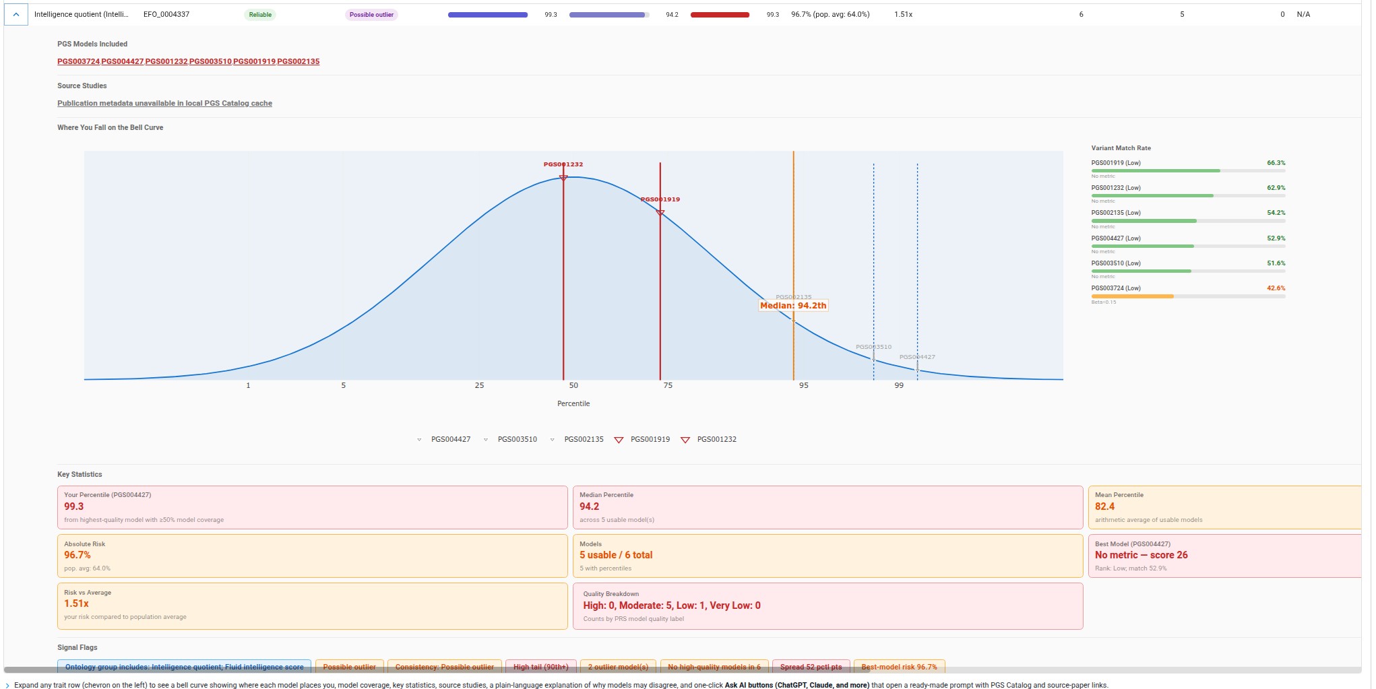Click the 2 outlier model(s) flag
Screen dimensions: 1376x689
pyautogui.click(x=618, y=667)
